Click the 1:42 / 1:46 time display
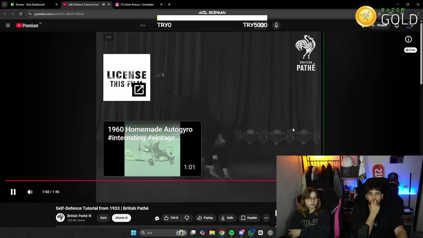423x238 pixels. (51, 192)
